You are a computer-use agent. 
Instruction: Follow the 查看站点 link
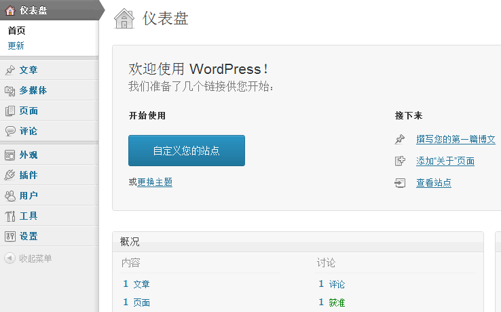(434, 182)
